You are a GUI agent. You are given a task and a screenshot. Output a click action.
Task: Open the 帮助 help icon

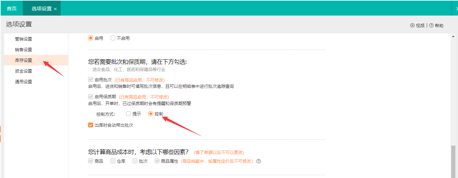point(431,25)
